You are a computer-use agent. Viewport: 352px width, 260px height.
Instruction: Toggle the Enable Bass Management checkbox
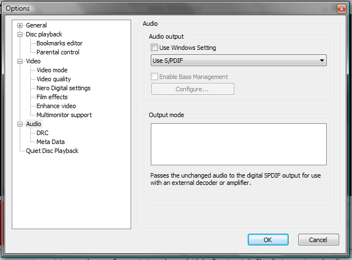click(x=155, y=77)
